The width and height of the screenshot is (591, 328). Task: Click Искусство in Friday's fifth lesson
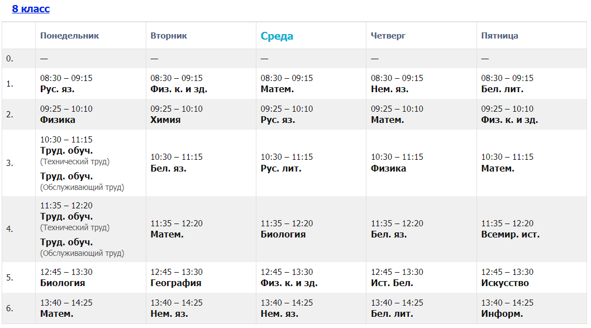pyautogui.click(x=505, y=283)
